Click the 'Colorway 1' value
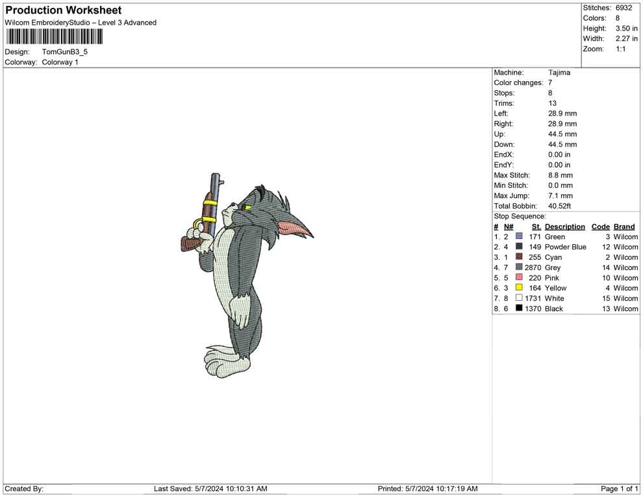Image resolution: width=643 pixels, height=495 pixels. tap(60, 62)
